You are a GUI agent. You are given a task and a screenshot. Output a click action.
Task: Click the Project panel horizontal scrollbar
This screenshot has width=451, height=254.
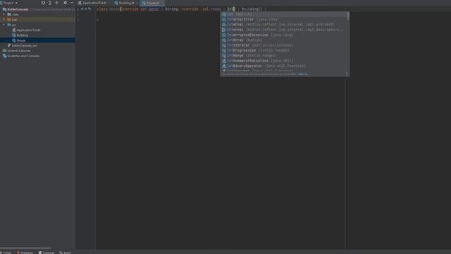[25, 248]
